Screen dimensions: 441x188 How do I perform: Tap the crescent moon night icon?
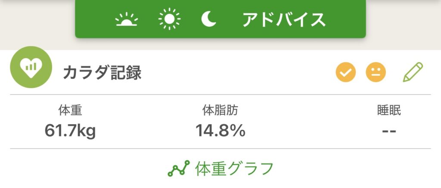[x=209, y=19]
